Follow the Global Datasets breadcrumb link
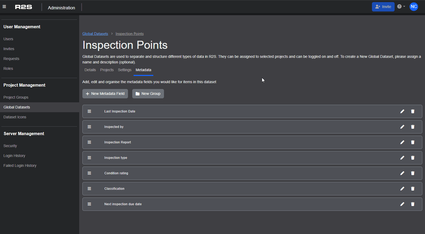 (95, 34)
